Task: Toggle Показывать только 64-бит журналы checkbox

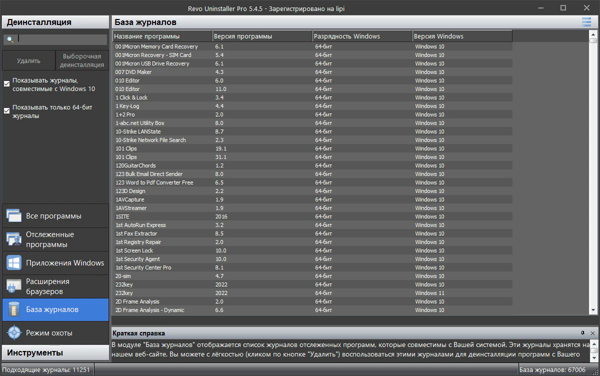Action: (x=7, y=111)
